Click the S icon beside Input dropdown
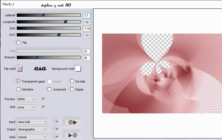Screen dimensions: 222x140 click(x=57, y=122)
